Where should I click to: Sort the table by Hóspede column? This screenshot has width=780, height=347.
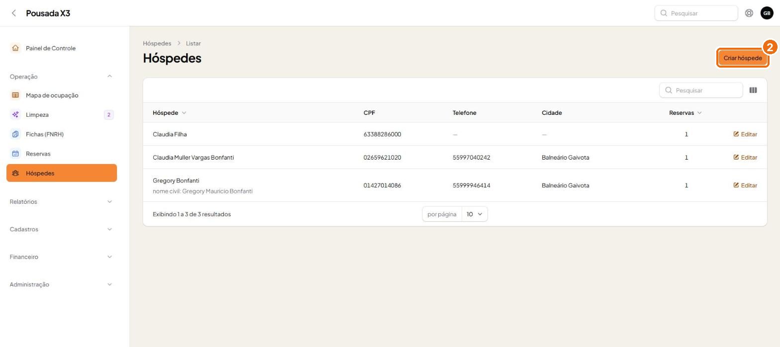pos(170,113)
